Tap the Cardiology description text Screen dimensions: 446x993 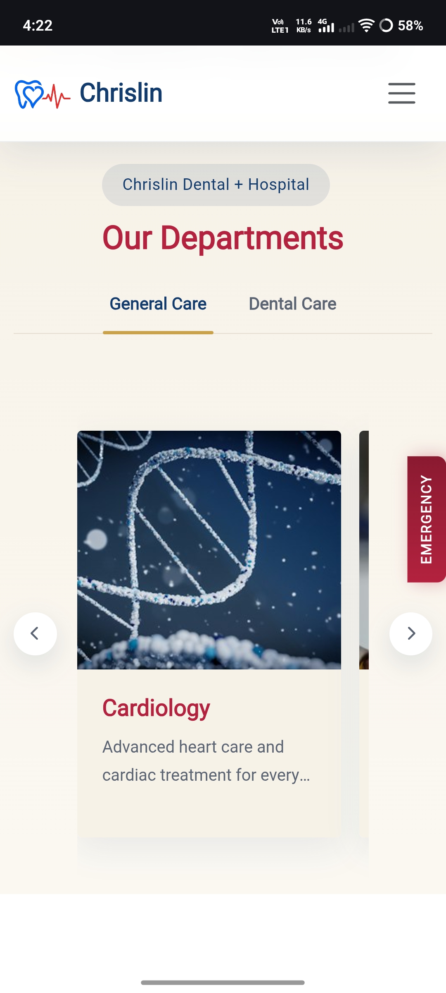point(206,761)
